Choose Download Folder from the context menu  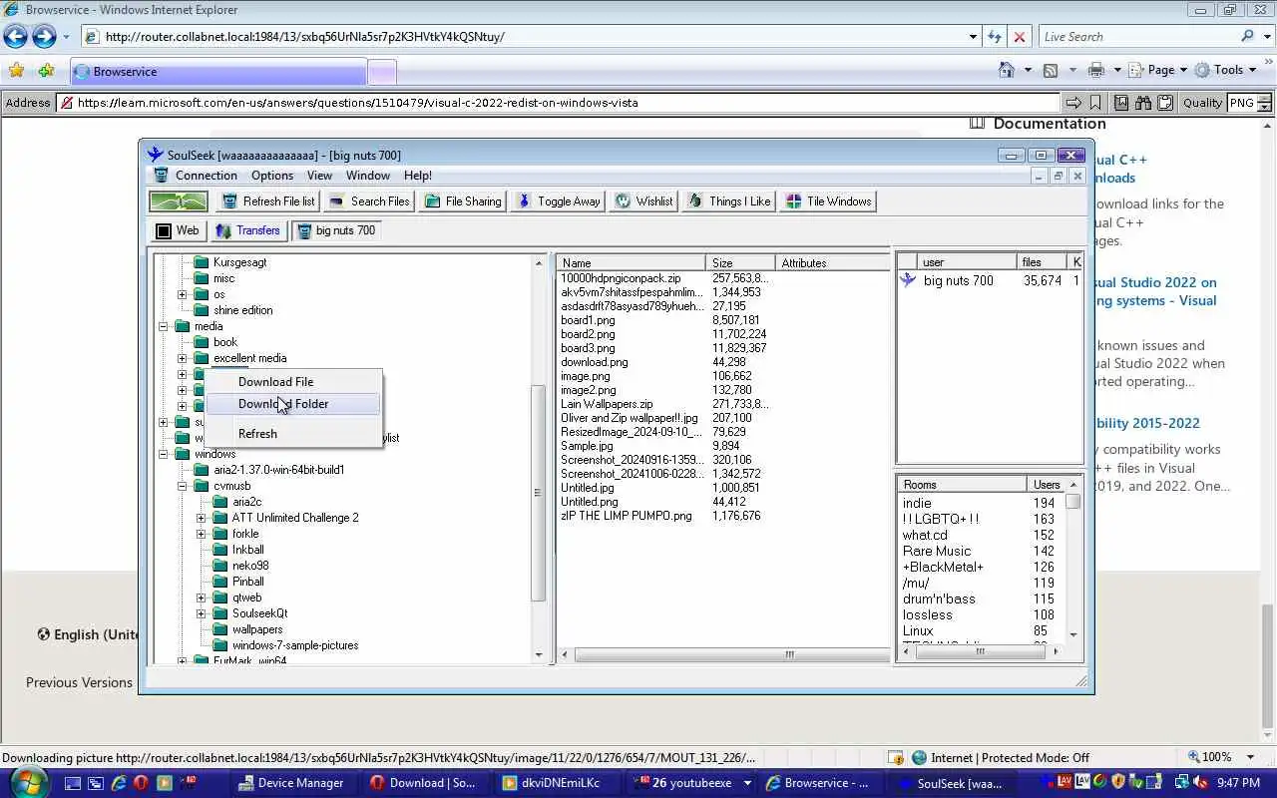coord(293,404)
